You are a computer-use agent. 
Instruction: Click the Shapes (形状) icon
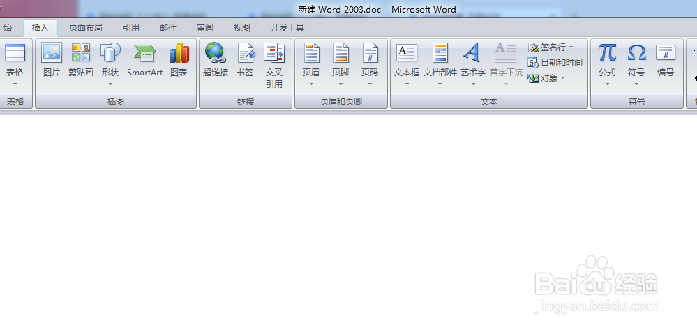pyautogui.click(x=110, y=53)
